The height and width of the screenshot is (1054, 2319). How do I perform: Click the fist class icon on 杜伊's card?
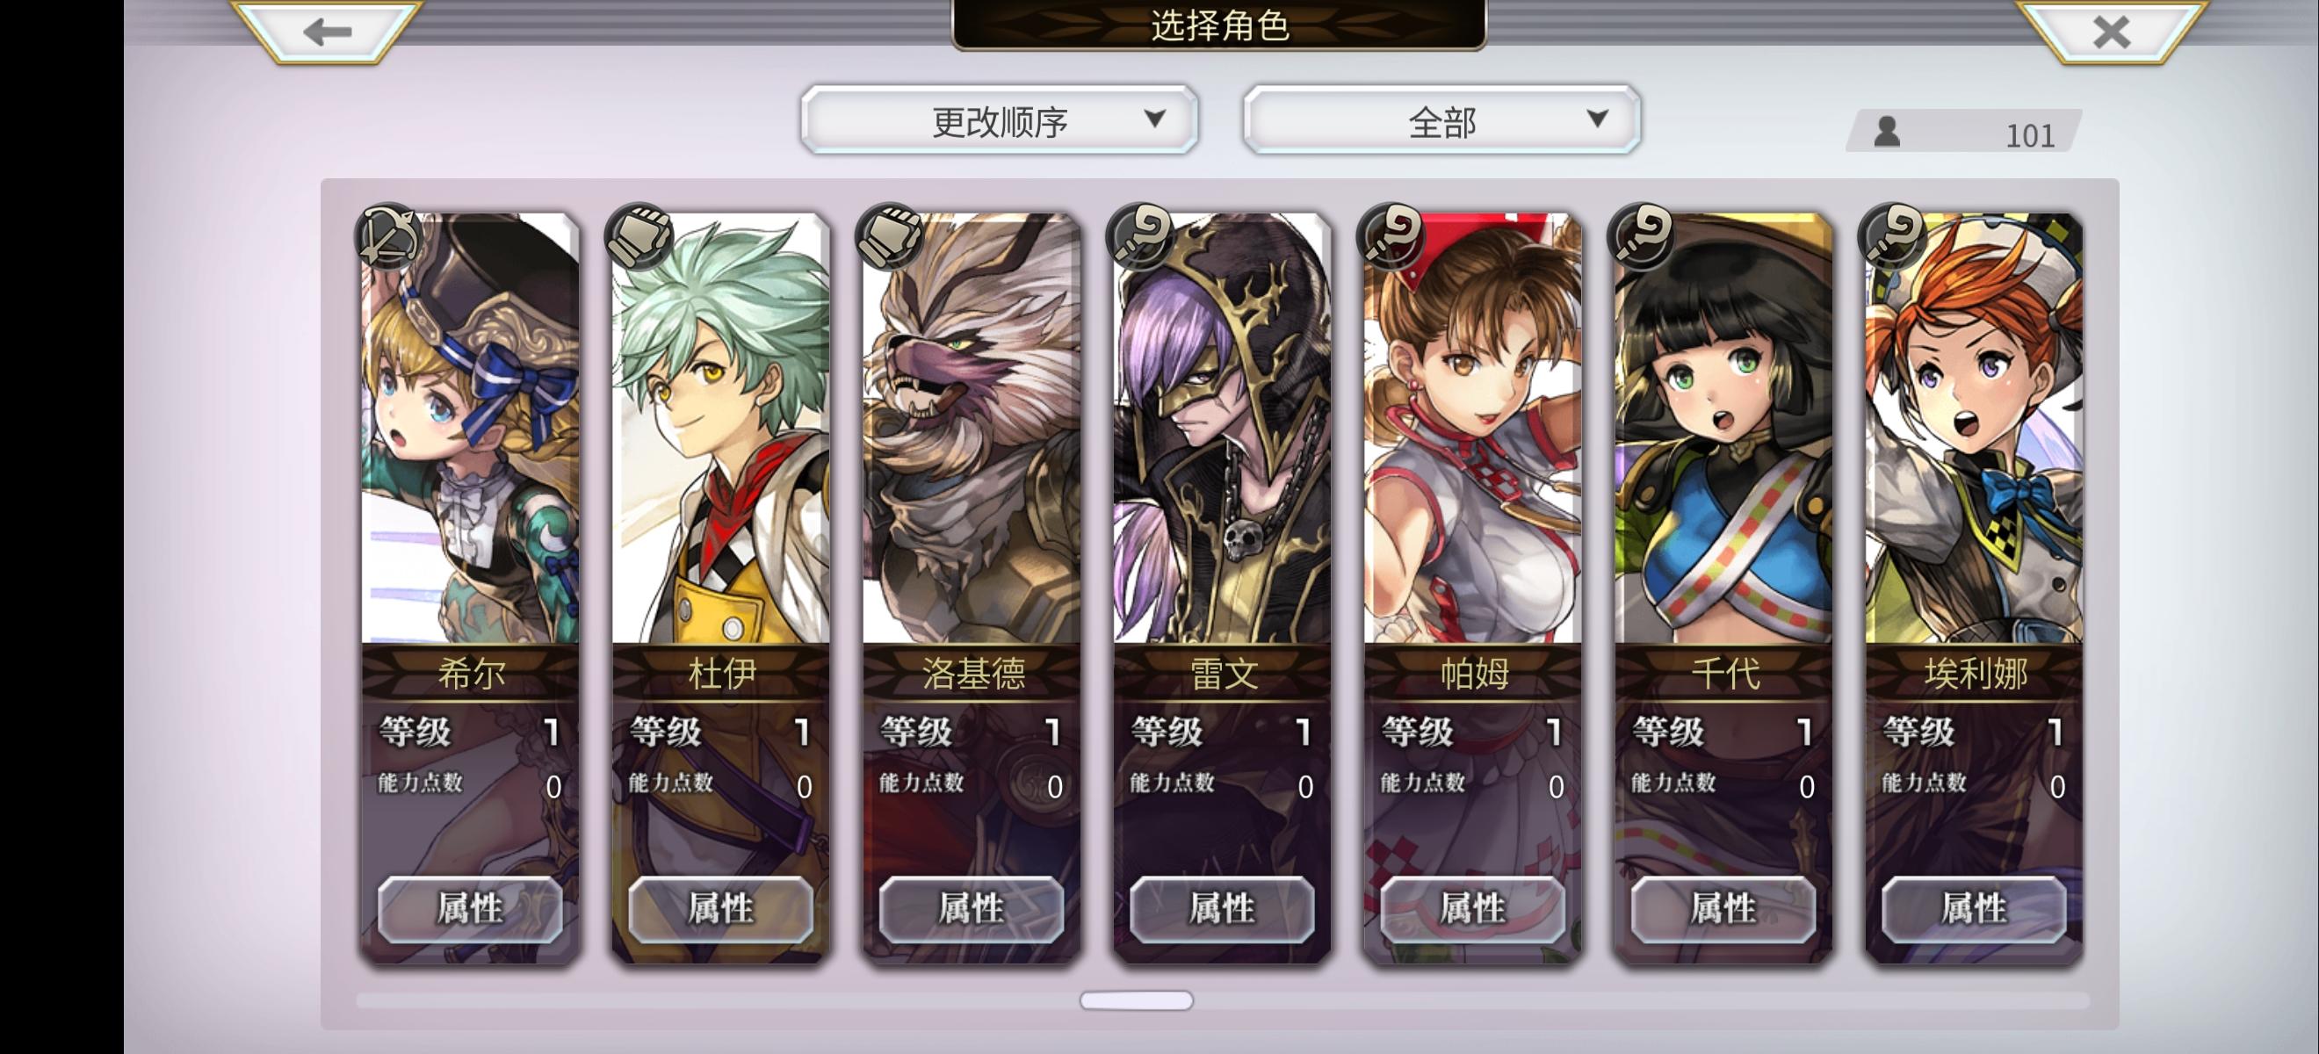coord(639,235)
